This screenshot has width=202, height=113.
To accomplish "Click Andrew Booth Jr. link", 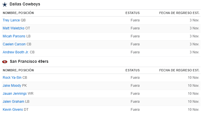I will click(16, 52).
